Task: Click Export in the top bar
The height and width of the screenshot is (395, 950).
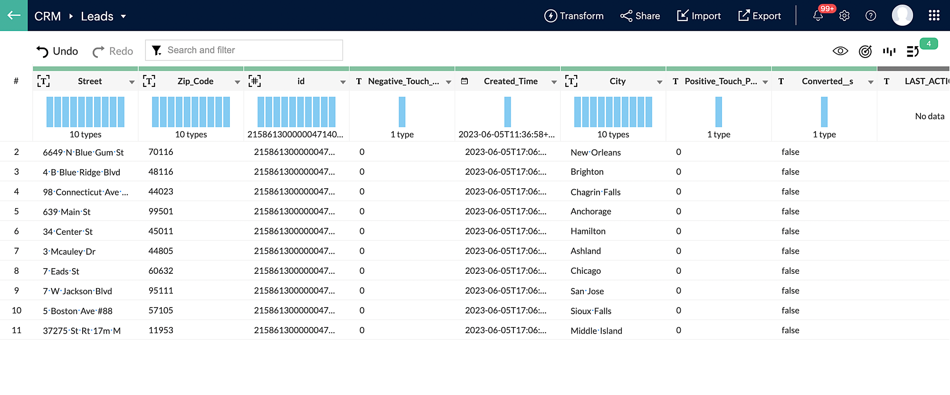Action: (759, 16)
